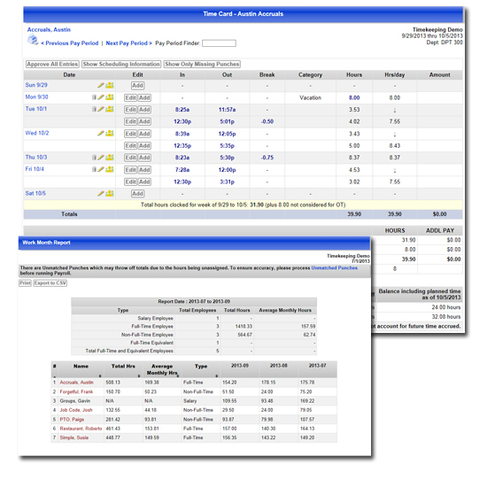The width and height of the screenshot is (487, 487).
Task: Open the yellow people icon for Sun 9/29
Action: click(109, 85)
